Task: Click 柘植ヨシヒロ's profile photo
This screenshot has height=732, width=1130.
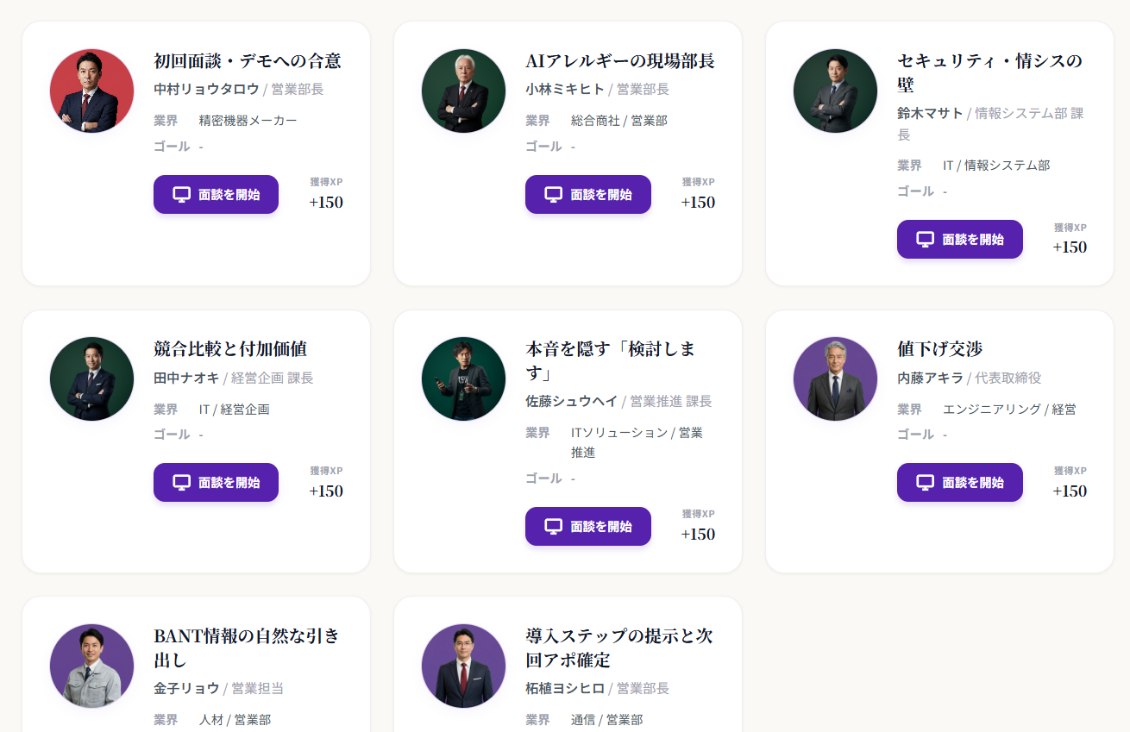Action: (x=463, y=666)
